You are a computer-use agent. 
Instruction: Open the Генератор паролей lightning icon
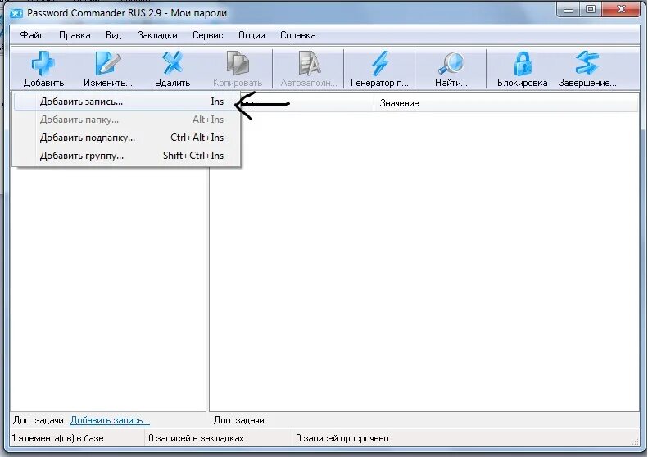point(379,63)
